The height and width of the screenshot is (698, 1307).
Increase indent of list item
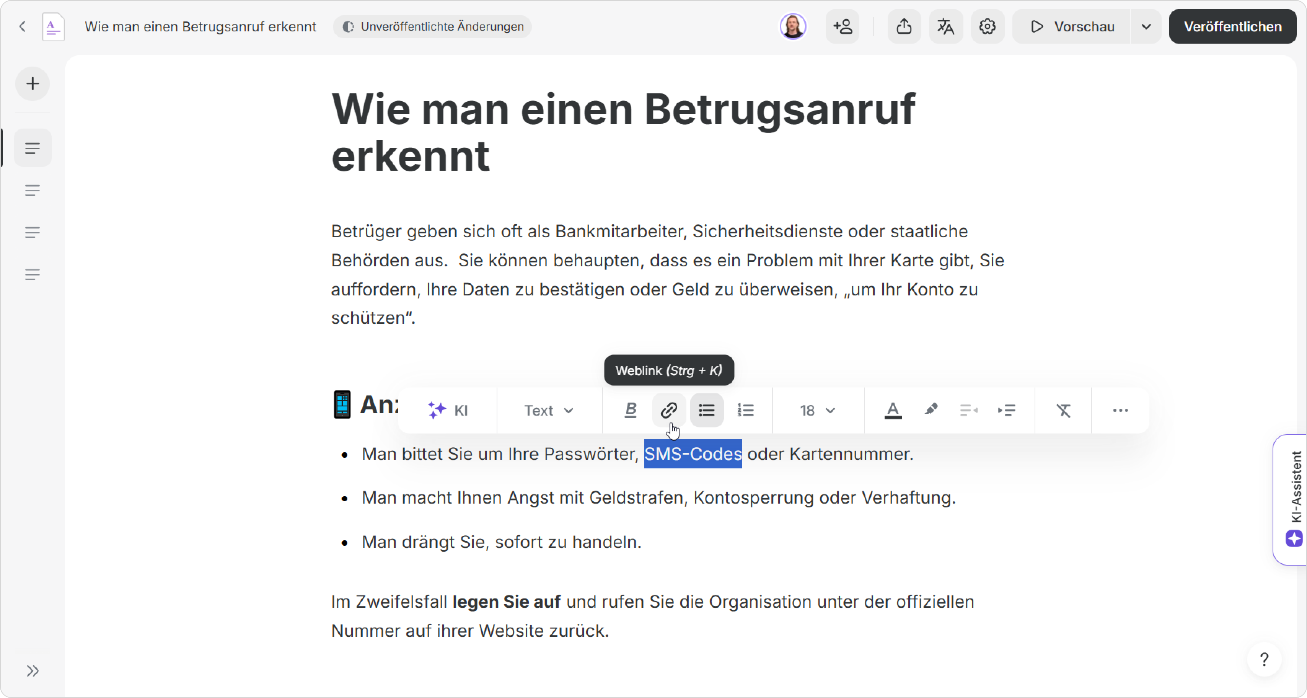click(x=1007, y=410)
